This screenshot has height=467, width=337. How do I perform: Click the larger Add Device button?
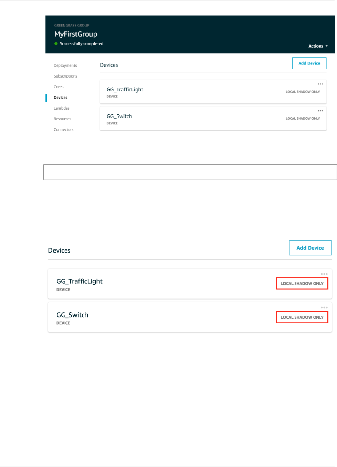click(x=310, y=248)
